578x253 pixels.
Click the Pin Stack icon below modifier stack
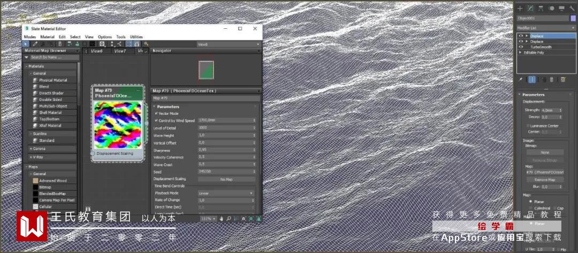pyautogui.click(x=521, y=80)
